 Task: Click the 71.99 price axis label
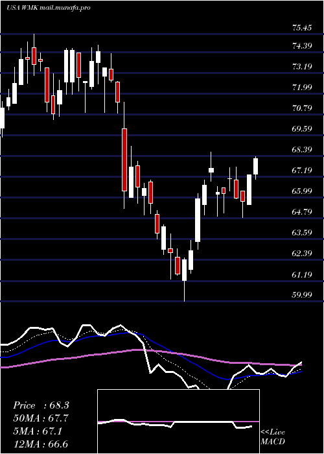tap(302, 88)
